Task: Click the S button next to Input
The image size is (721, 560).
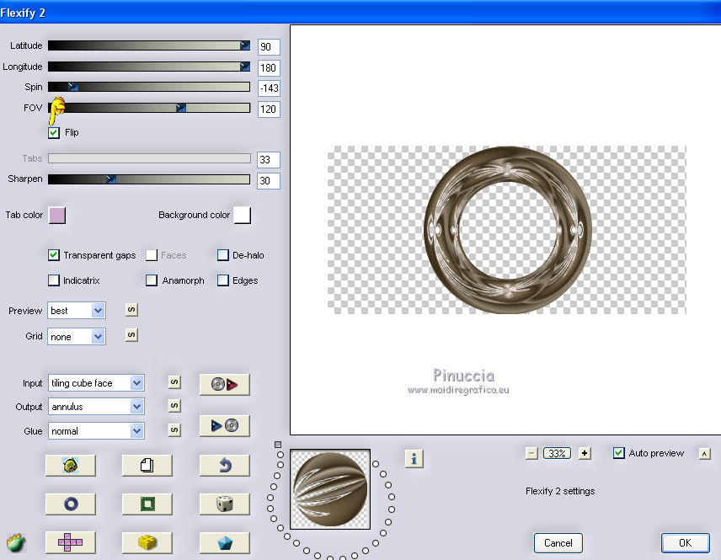Action: 174,381
